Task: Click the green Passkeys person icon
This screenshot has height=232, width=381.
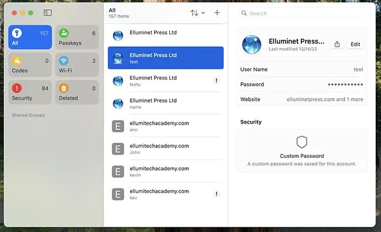Action: (64, 33)
